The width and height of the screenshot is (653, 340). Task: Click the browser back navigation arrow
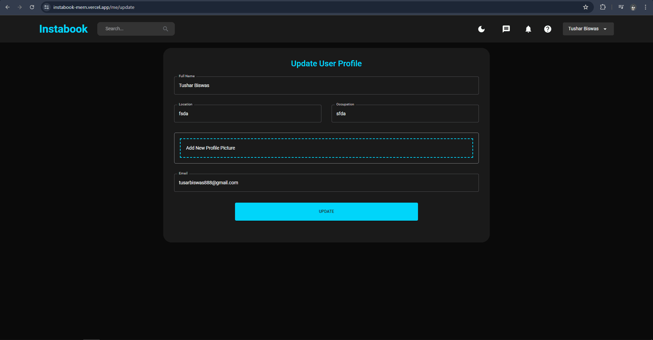pos(7,7)
